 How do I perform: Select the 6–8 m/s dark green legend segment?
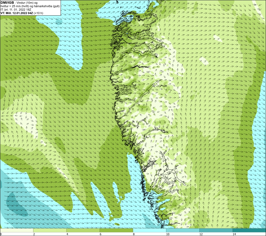pos(117,230)
